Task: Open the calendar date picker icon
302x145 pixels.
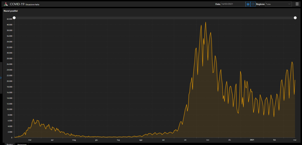Action: click(x=248, y=4)
